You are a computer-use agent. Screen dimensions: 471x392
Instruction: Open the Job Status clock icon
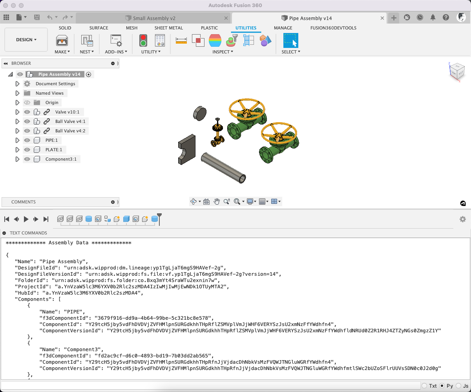pos(420,17)
